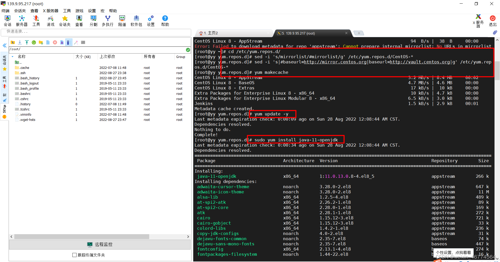The width and height of the screenshot is (500, 262).
Task: Open the 软件包 (Packages) toolbar icon
Action: [136, 21]
